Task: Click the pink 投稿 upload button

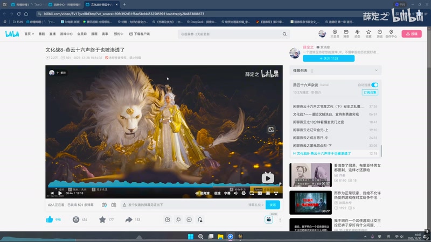Action: click(x=412, y=34)
